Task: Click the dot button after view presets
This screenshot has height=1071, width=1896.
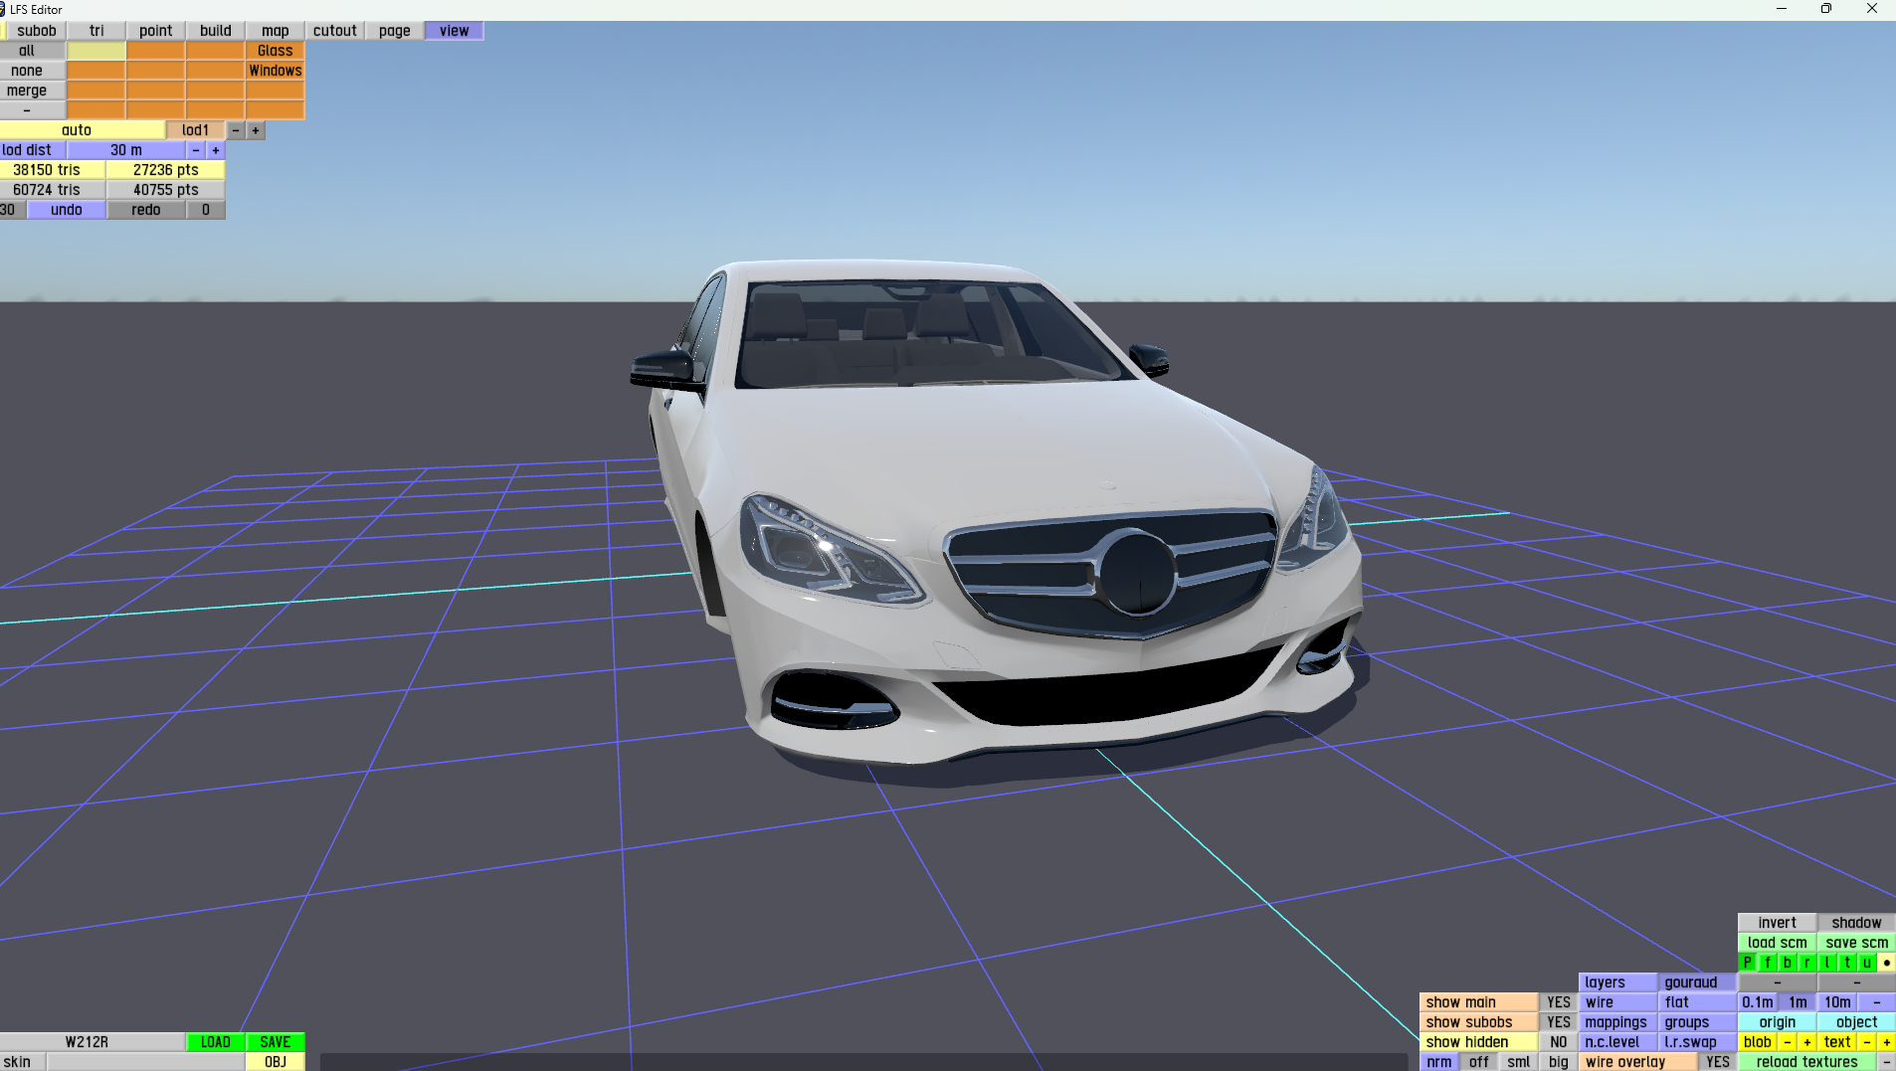Action: coord(1887,963)
